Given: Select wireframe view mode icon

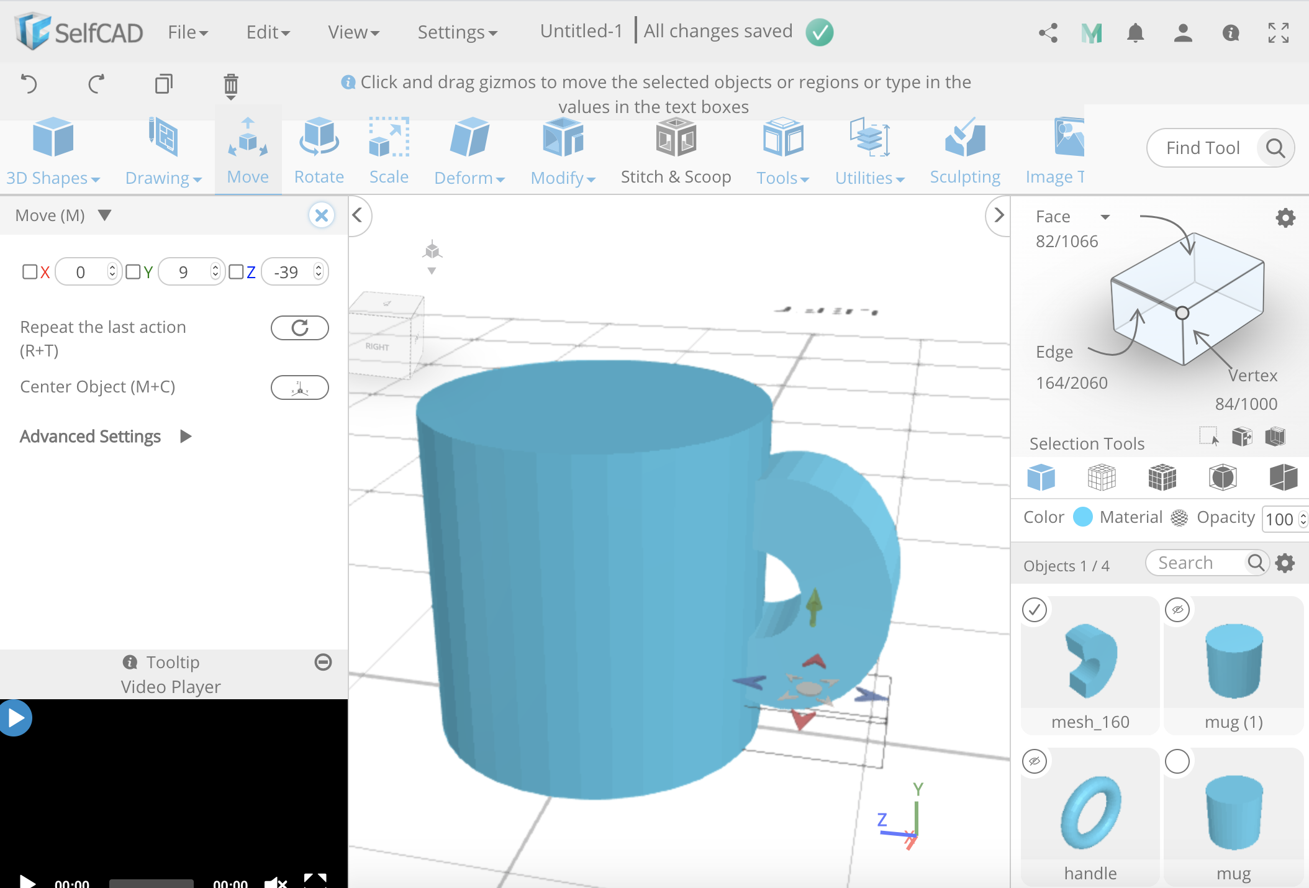Looking at the screenshot, I should pyautogui.click(x=1102, y=478).
